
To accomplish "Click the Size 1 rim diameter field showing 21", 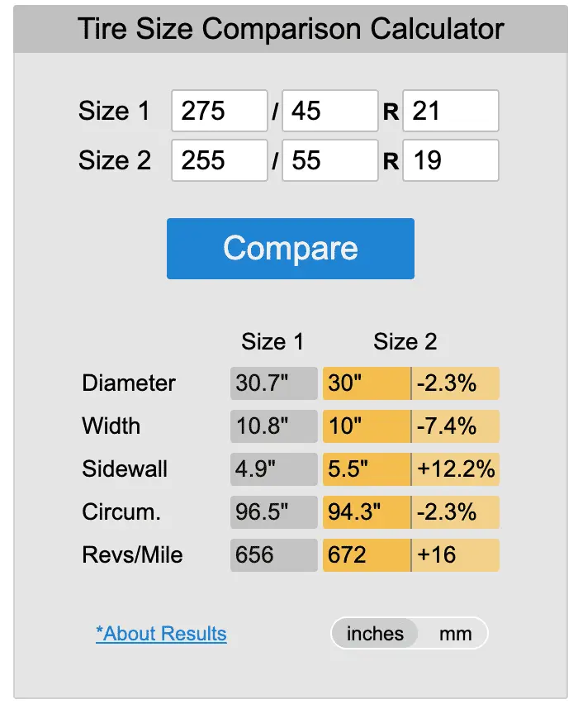I will (450, 111).
